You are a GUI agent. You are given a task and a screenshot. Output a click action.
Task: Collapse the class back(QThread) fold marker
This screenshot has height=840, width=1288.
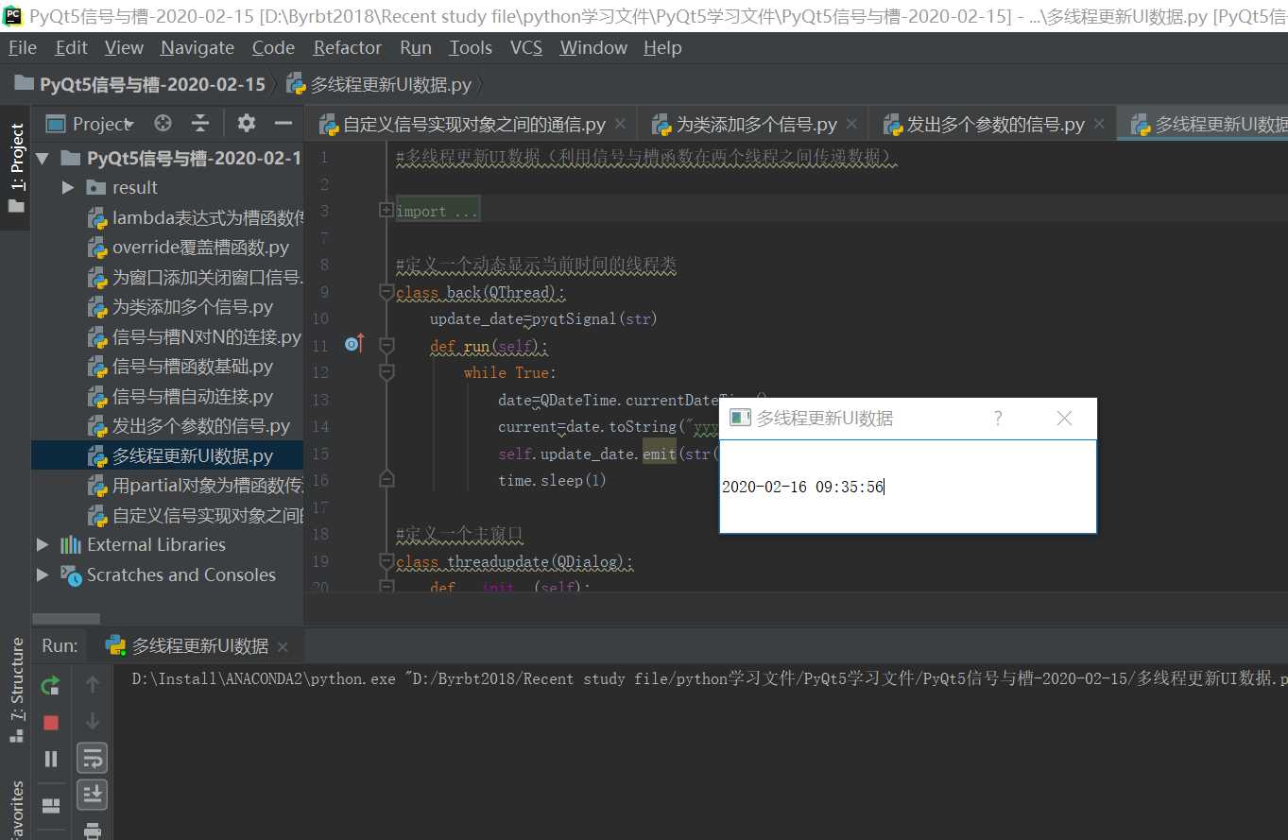click(386, 293)
